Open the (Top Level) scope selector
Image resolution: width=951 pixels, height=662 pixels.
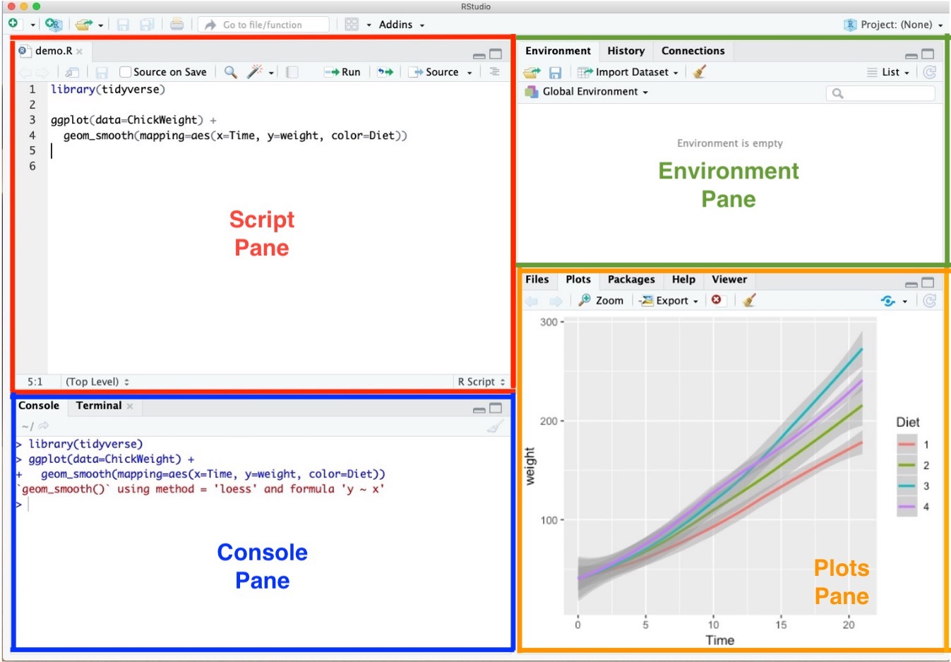[97, 382]
